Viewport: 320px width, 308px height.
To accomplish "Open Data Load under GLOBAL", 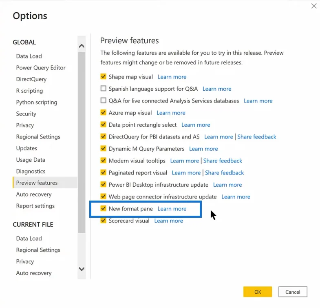I will click(29, 56).
